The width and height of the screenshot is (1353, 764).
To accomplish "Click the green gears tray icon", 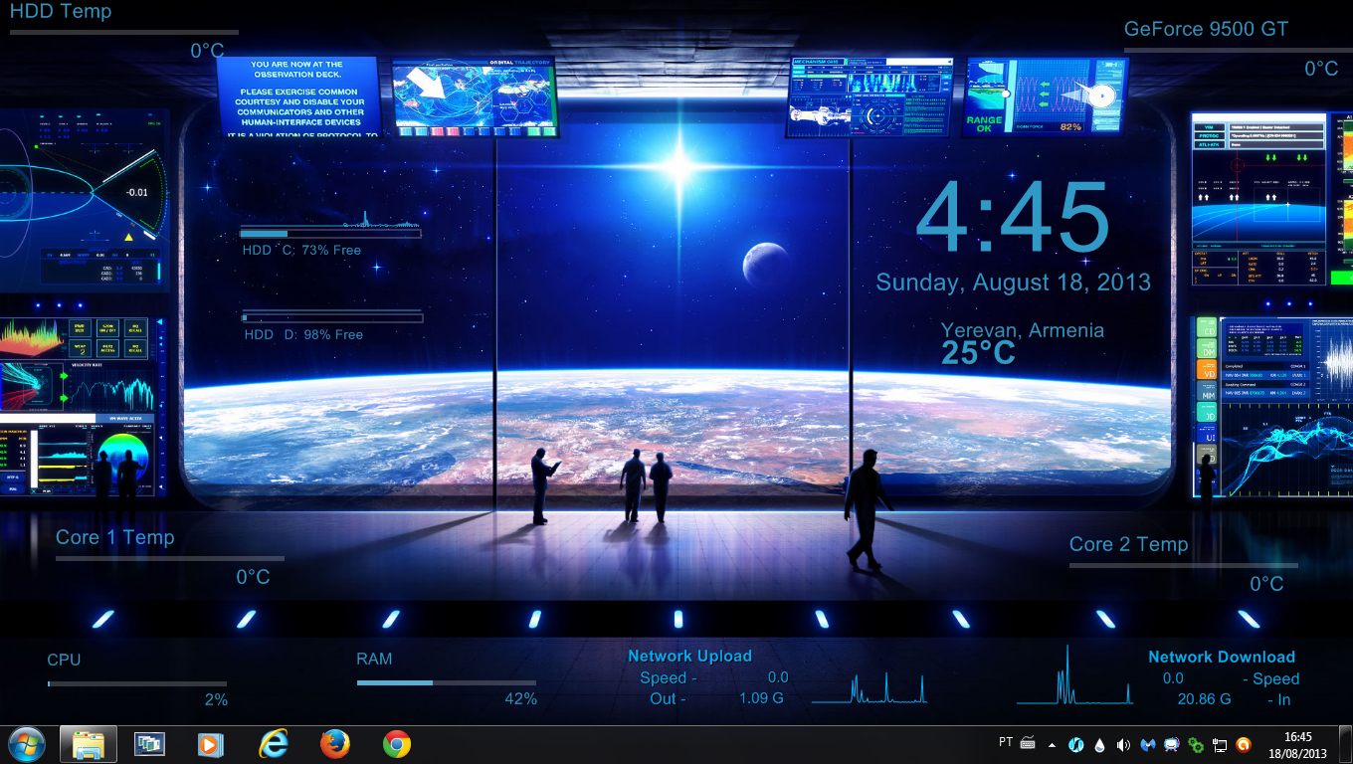I will click(x=1196, y=744).
